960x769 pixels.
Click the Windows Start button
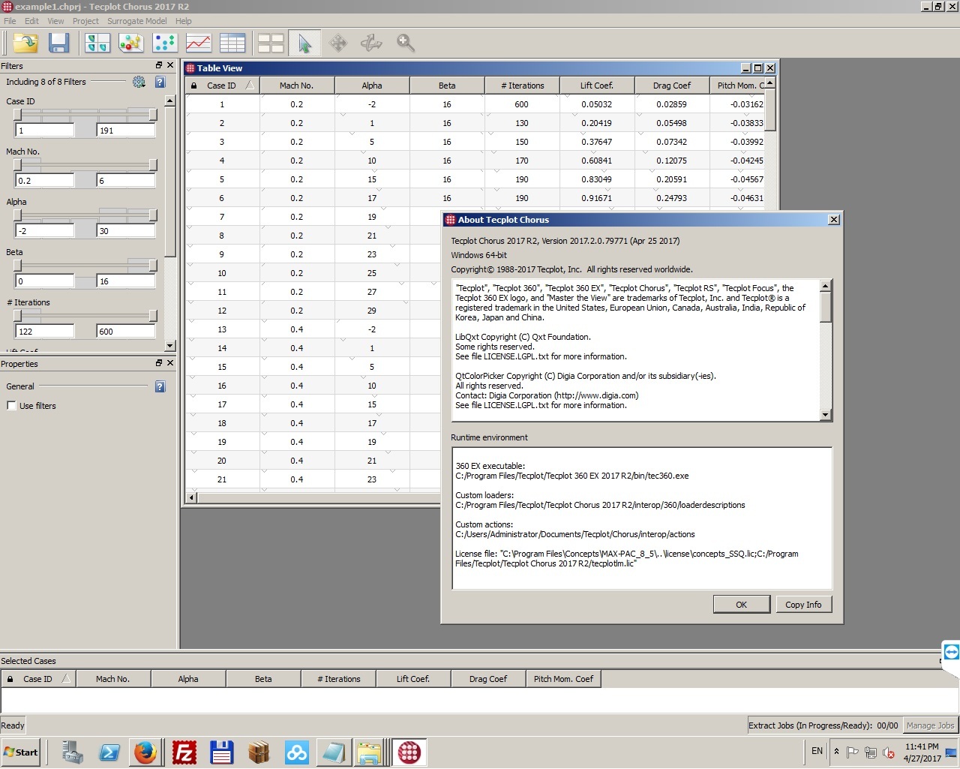click(x=21, y=752)
